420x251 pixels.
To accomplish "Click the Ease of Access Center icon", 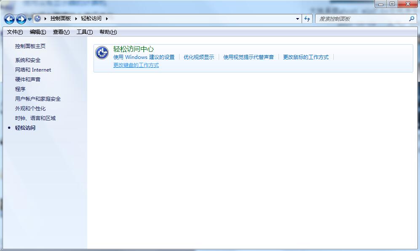I will [x=102, y=53].
